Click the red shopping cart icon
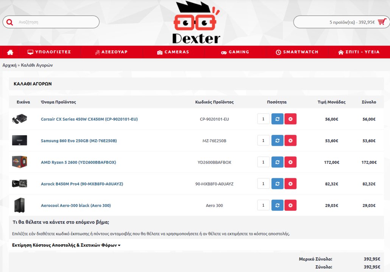Screen dimensions: 390x272 382,22
